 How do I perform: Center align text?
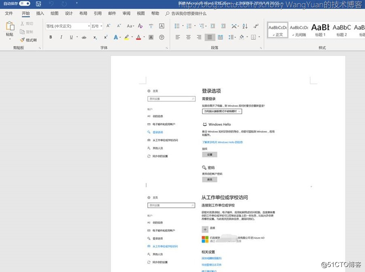click(188, 37)
